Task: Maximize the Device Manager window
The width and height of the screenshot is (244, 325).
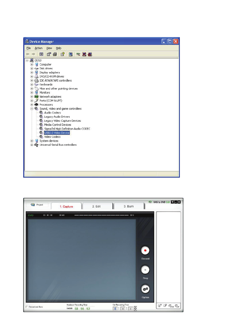Action: (170, 41)
